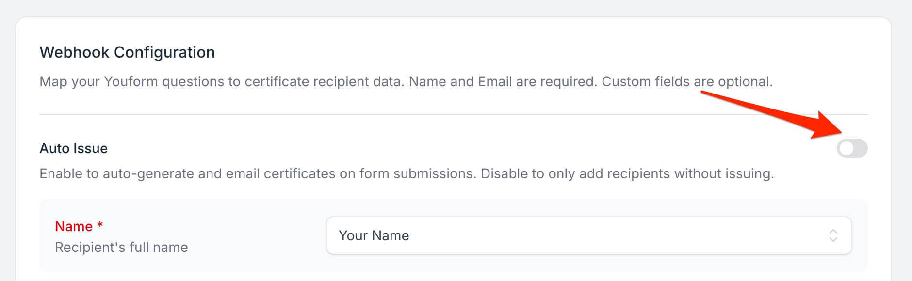
Task: Click the red "Name" field label
Action: pyautogui.click(x=74, y=226)
